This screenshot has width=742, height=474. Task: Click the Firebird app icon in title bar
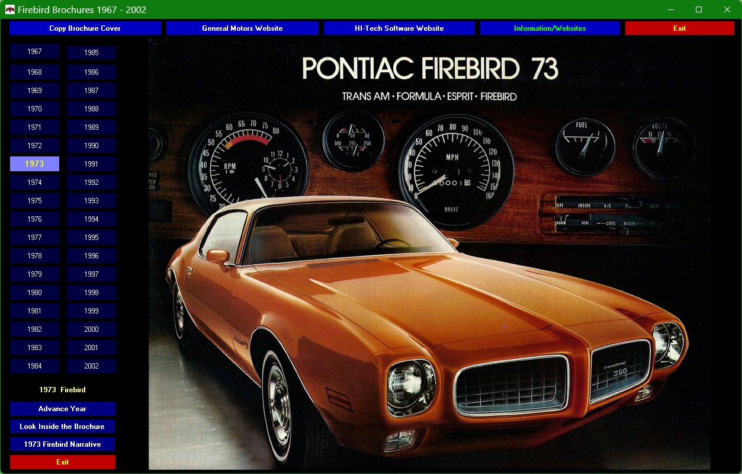pyautogui.click(x=9, y=9)
